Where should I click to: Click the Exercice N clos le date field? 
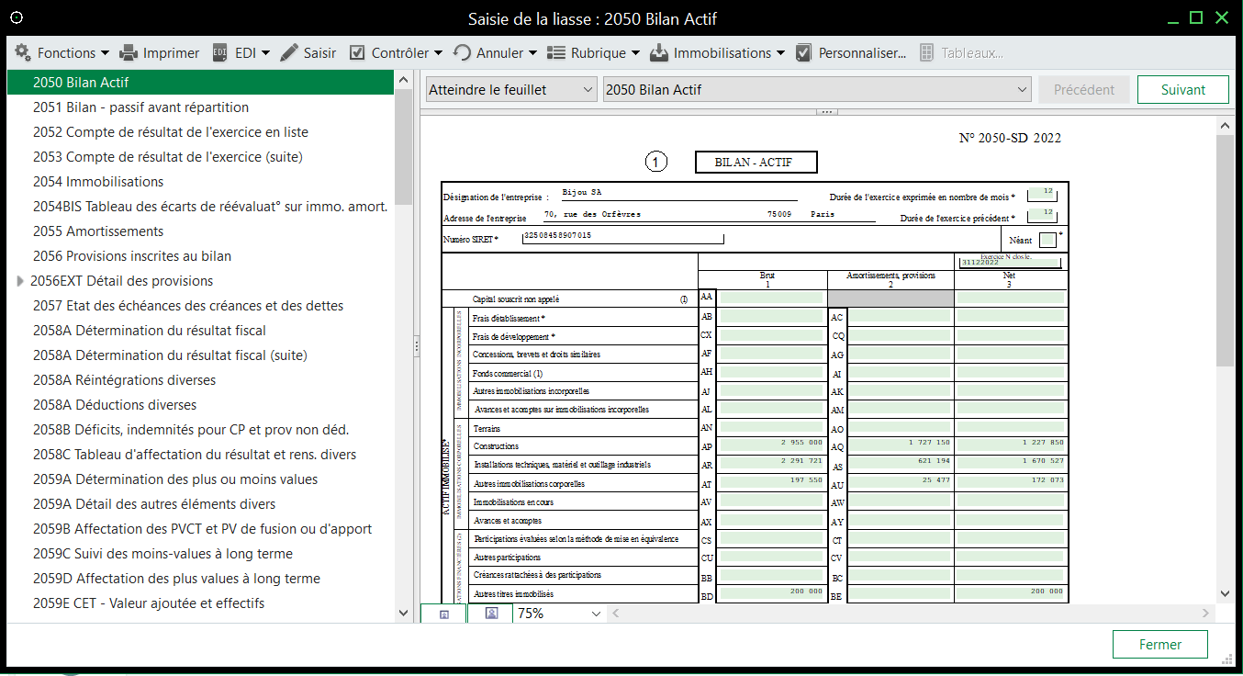point(1009,263)
